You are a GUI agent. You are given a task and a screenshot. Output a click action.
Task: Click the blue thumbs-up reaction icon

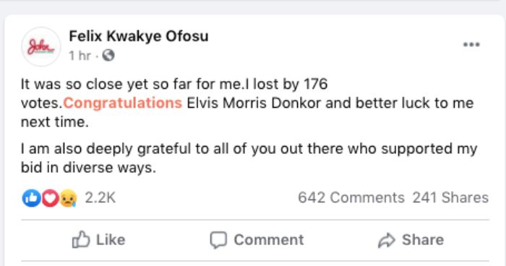point(31,198)
